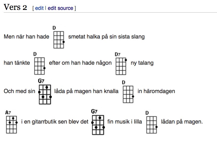Open the A7 chord diagram image
Viewport: 217px width, 150px height.
(11, 122)
